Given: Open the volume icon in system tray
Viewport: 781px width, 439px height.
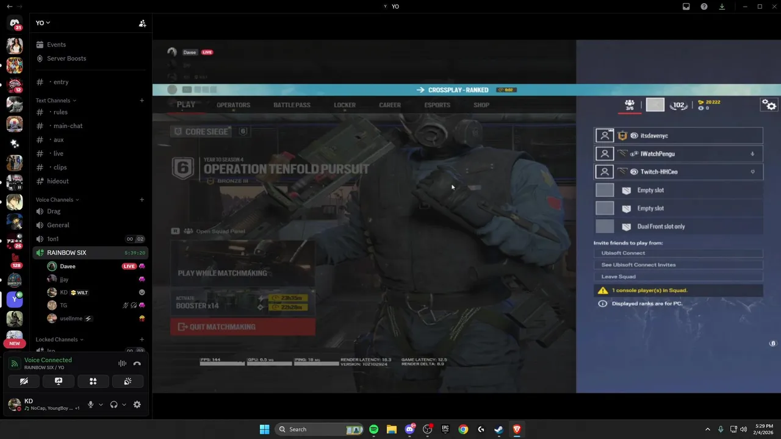Looking at the screenshot, I should coord(744,429).
